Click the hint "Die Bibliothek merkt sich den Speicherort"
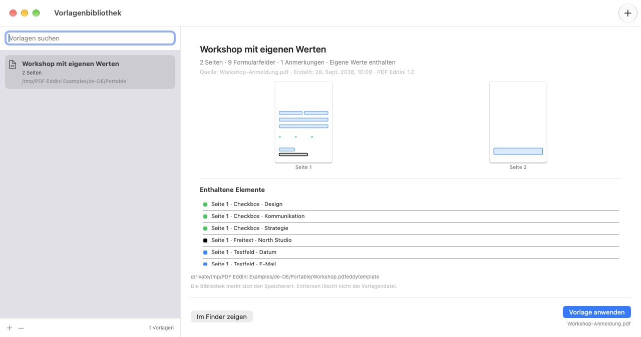This screenshot has height=337, width=641. [294, 286]
